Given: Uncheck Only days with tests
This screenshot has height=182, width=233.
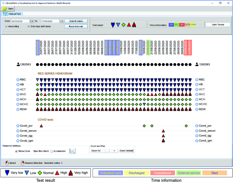Looking at the screenshot, I should pos(29,27).
